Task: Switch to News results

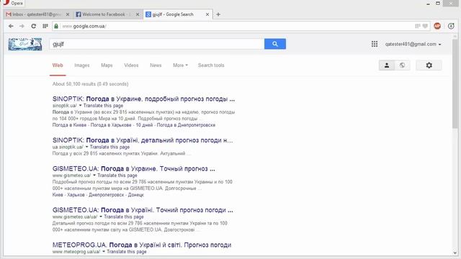Action: 156,65
